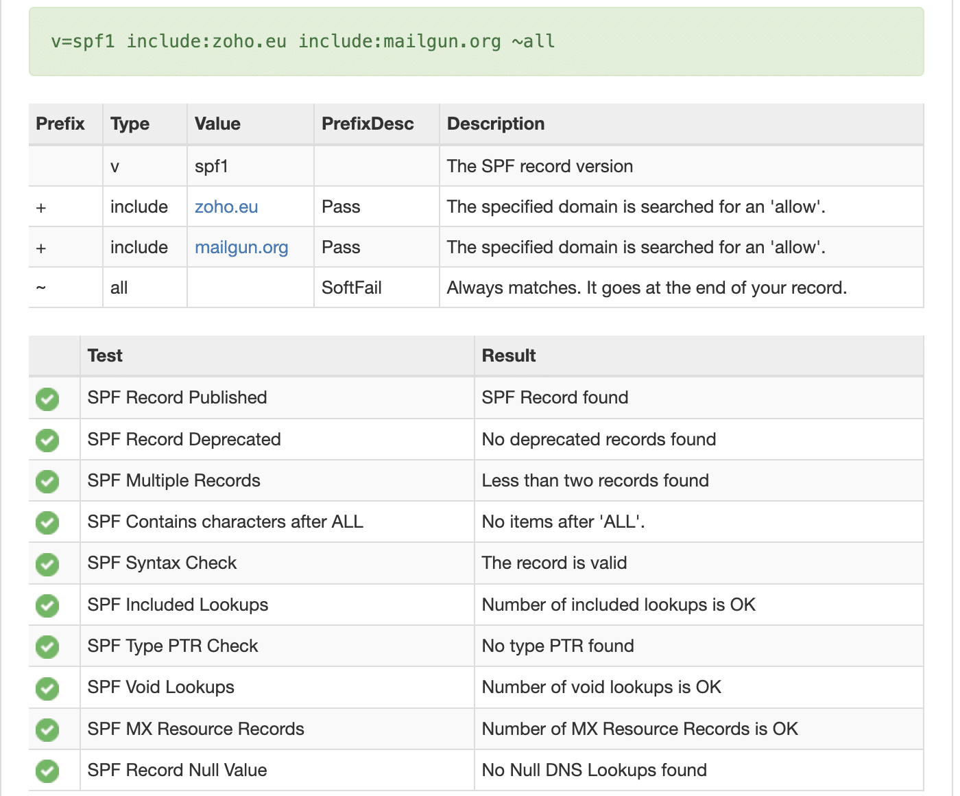Click the Test column header
The width and height of the screenshot is (960, 796).
(105, 355)
